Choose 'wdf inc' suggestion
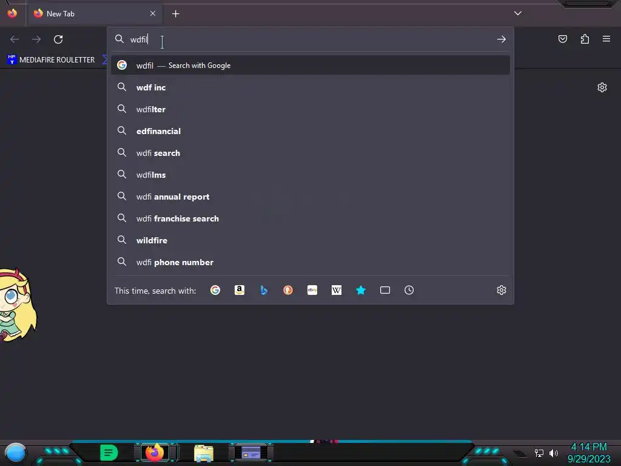Viewport: 621px width, 466px height. [310, 87]
